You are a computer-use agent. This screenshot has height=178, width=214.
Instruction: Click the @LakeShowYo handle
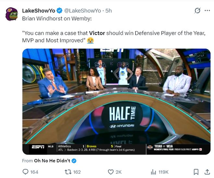pos(83,11)
